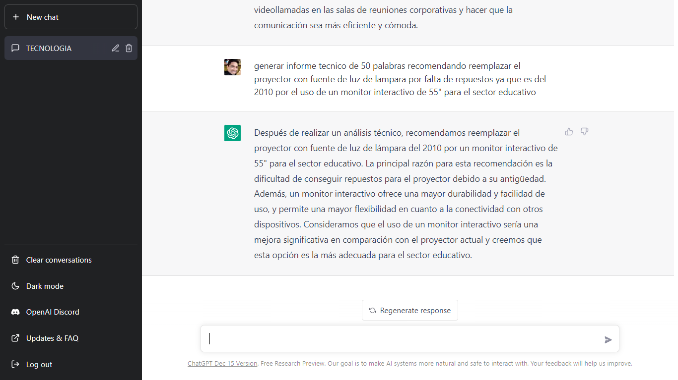Give the response a thumbs up
This screenshot has height=380, width=678.
569,131
